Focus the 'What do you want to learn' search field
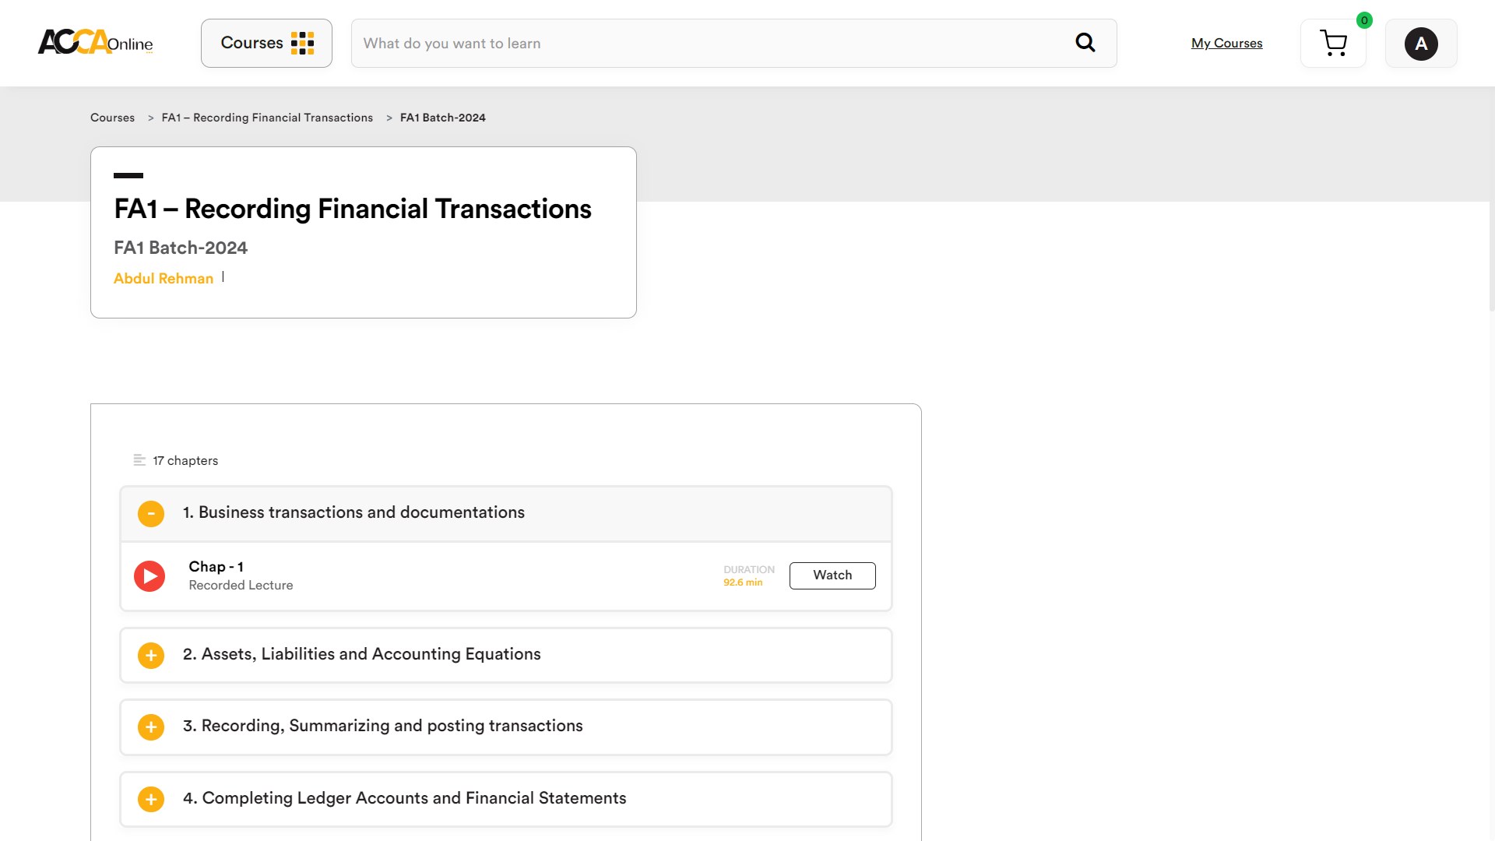The width and height of the screenshot is (1495, 841). (709, 44)
